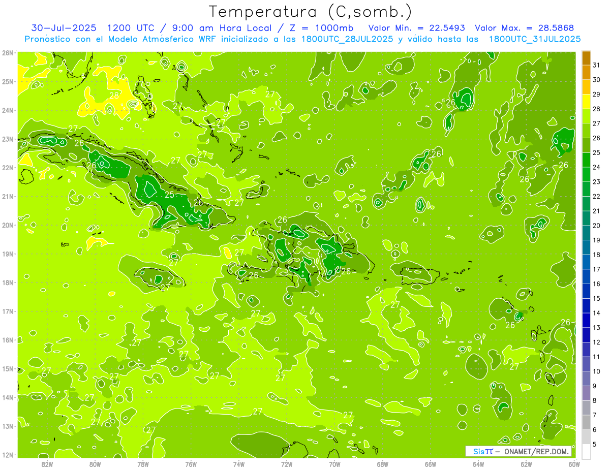Click the "82W" longitude axis label
Image resolution: width=610 pixels, height=471 pixels.
(47, 463)
